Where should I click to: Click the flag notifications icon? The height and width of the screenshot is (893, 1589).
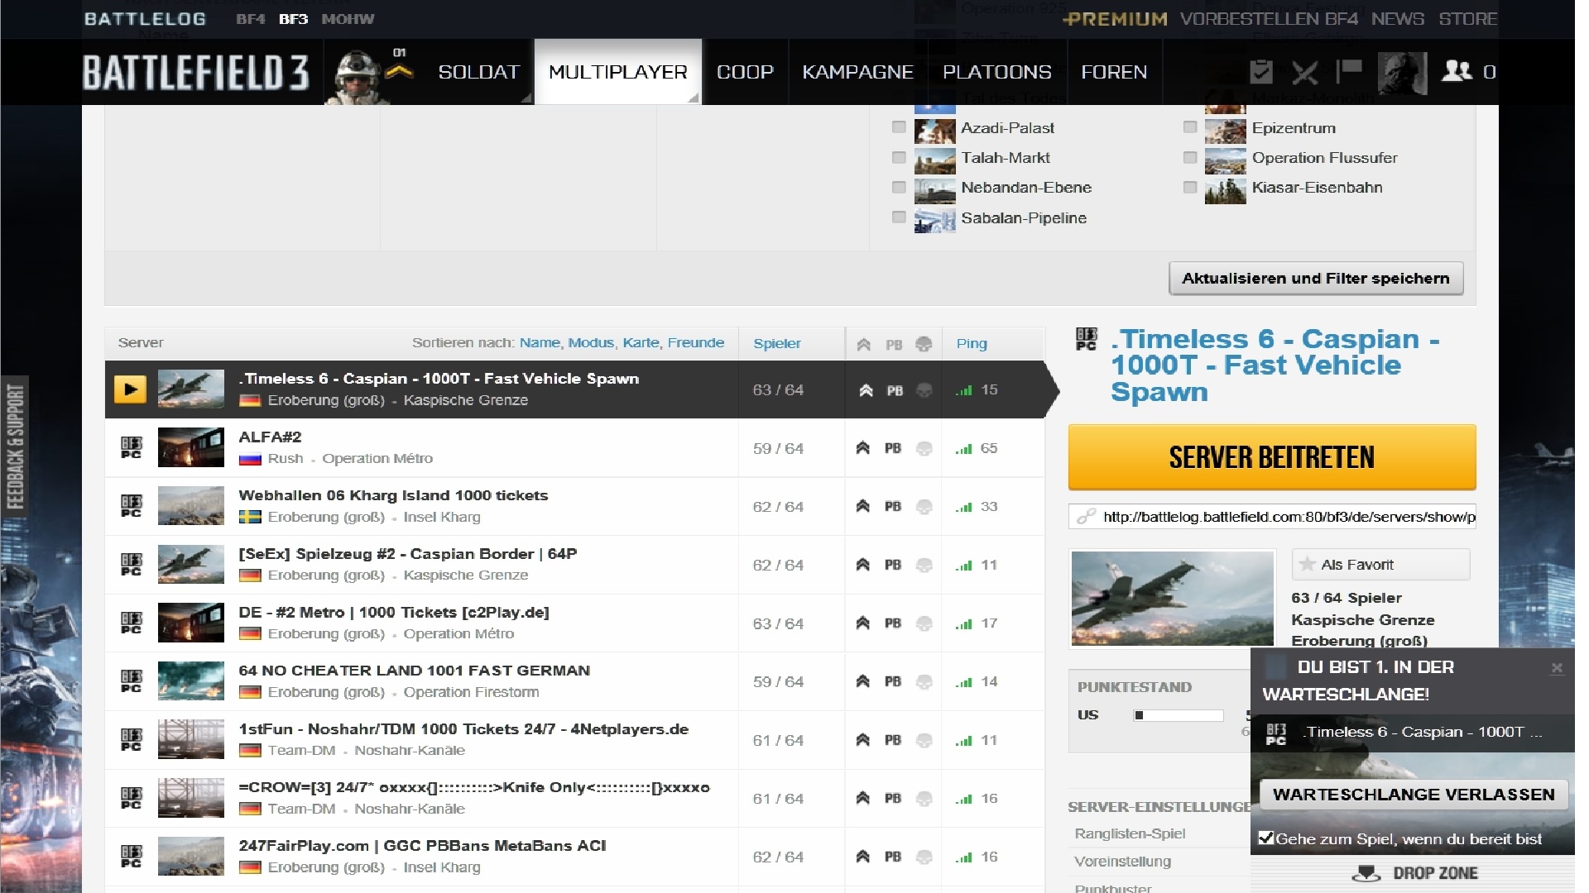(1349, 70)
